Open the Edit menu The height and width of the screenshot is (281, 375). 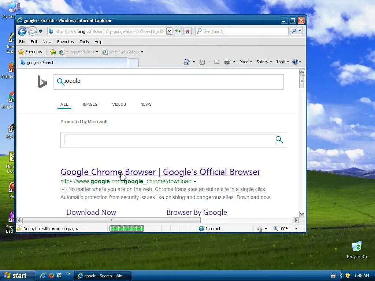click(34, 42)
